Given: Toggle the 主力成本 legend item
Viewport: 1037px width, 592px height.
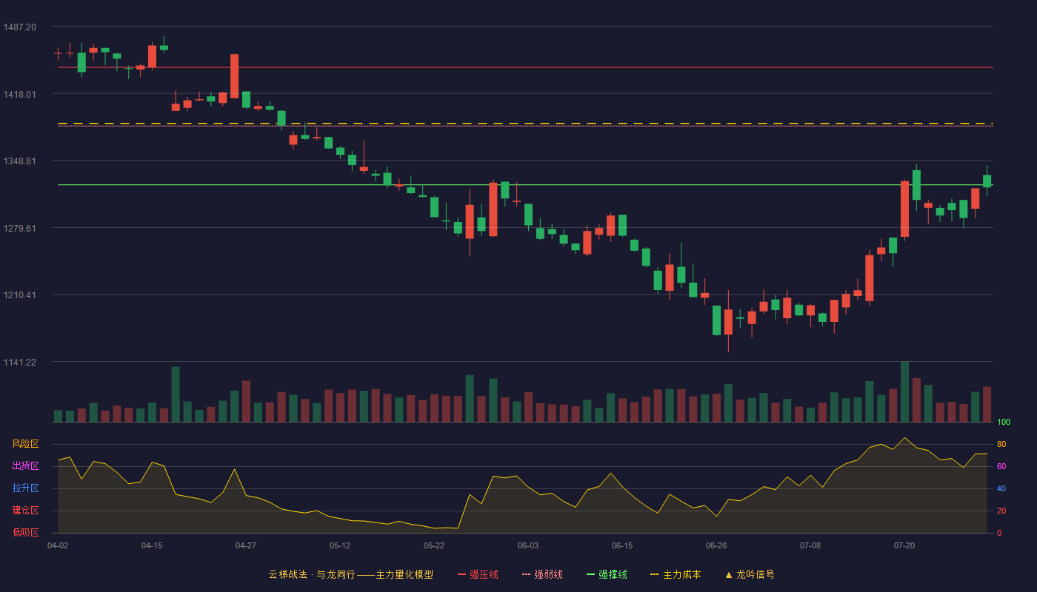Looking at the screenshot, I should tap(676, 574).
